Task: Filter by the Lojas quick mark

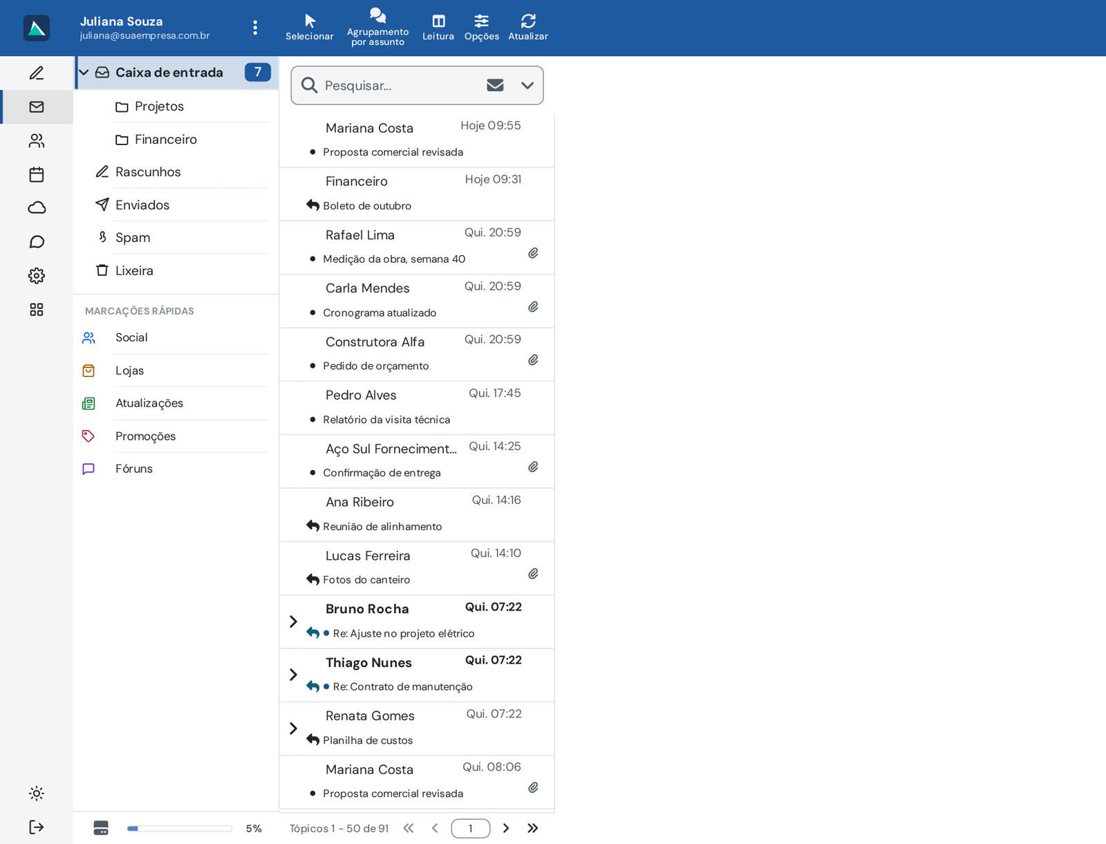Action: pos(176,371)
